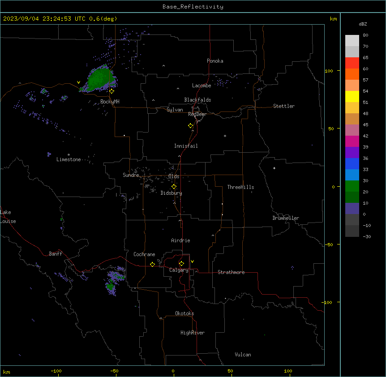Click the RockyMH label

pyautogui.click(x=110, y=102)
